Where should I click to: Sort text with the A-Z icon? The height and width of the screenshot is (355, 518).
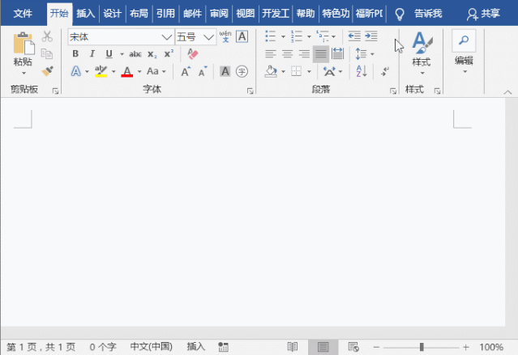(x=361, y=71)
